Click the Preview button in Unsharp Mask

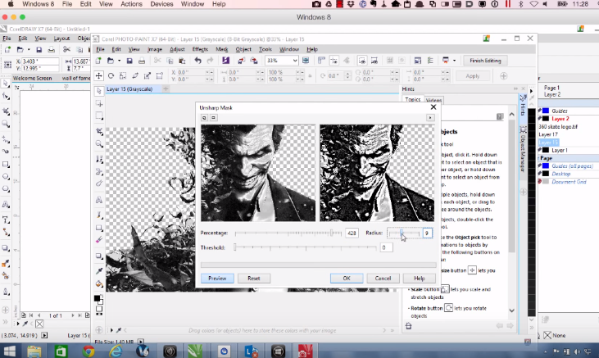[x=217, y=279]
